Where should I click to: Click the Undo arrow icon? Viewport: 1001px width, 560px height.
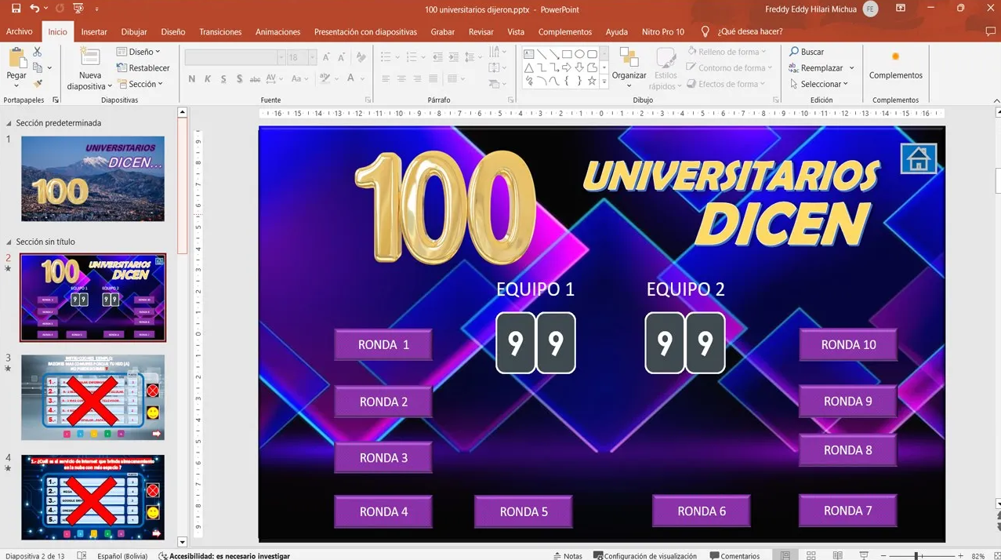[x=34, y=9]
